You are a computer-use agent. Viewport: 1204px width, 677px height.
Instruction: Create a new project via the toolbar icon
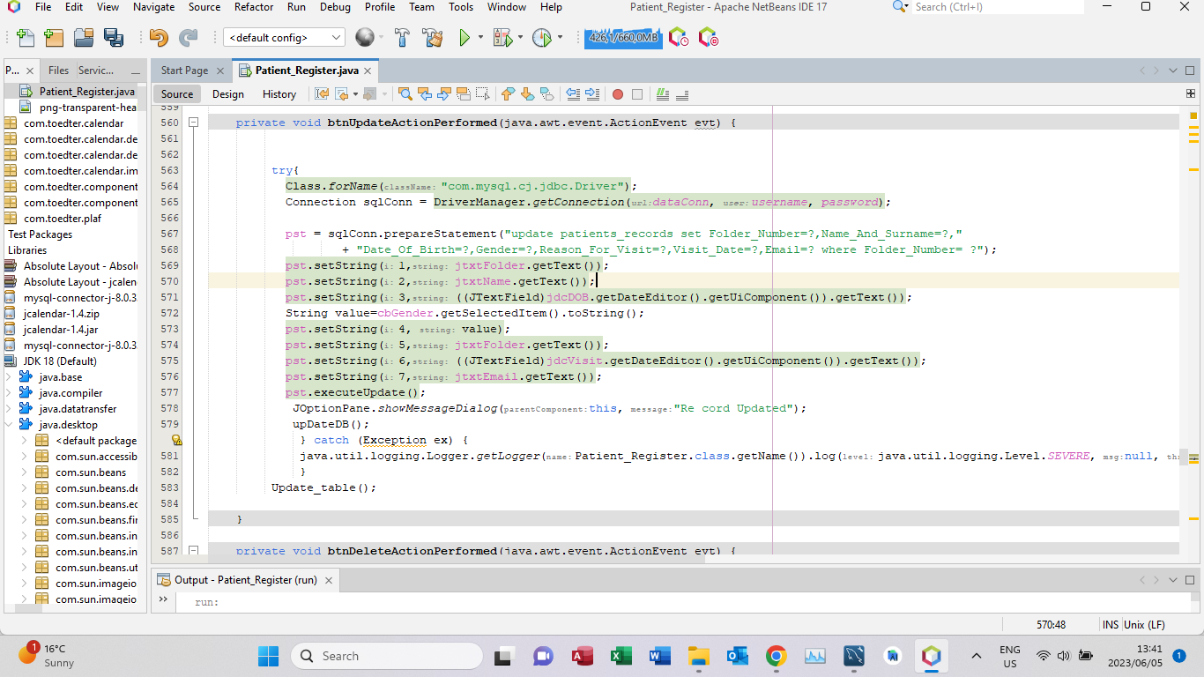pyautogui.click(x=54, y=37)
